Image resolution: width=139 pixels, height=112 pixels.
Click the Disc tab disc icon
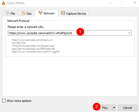(x=24, y=13)
